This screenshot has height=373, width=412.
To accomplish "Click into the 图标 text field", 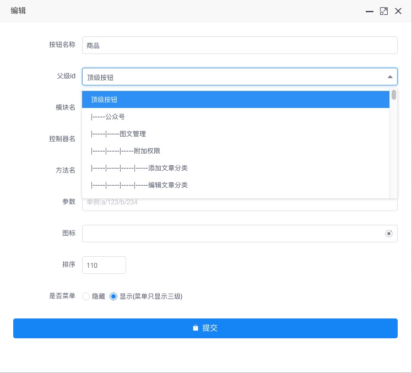I will tap(231, 234).
